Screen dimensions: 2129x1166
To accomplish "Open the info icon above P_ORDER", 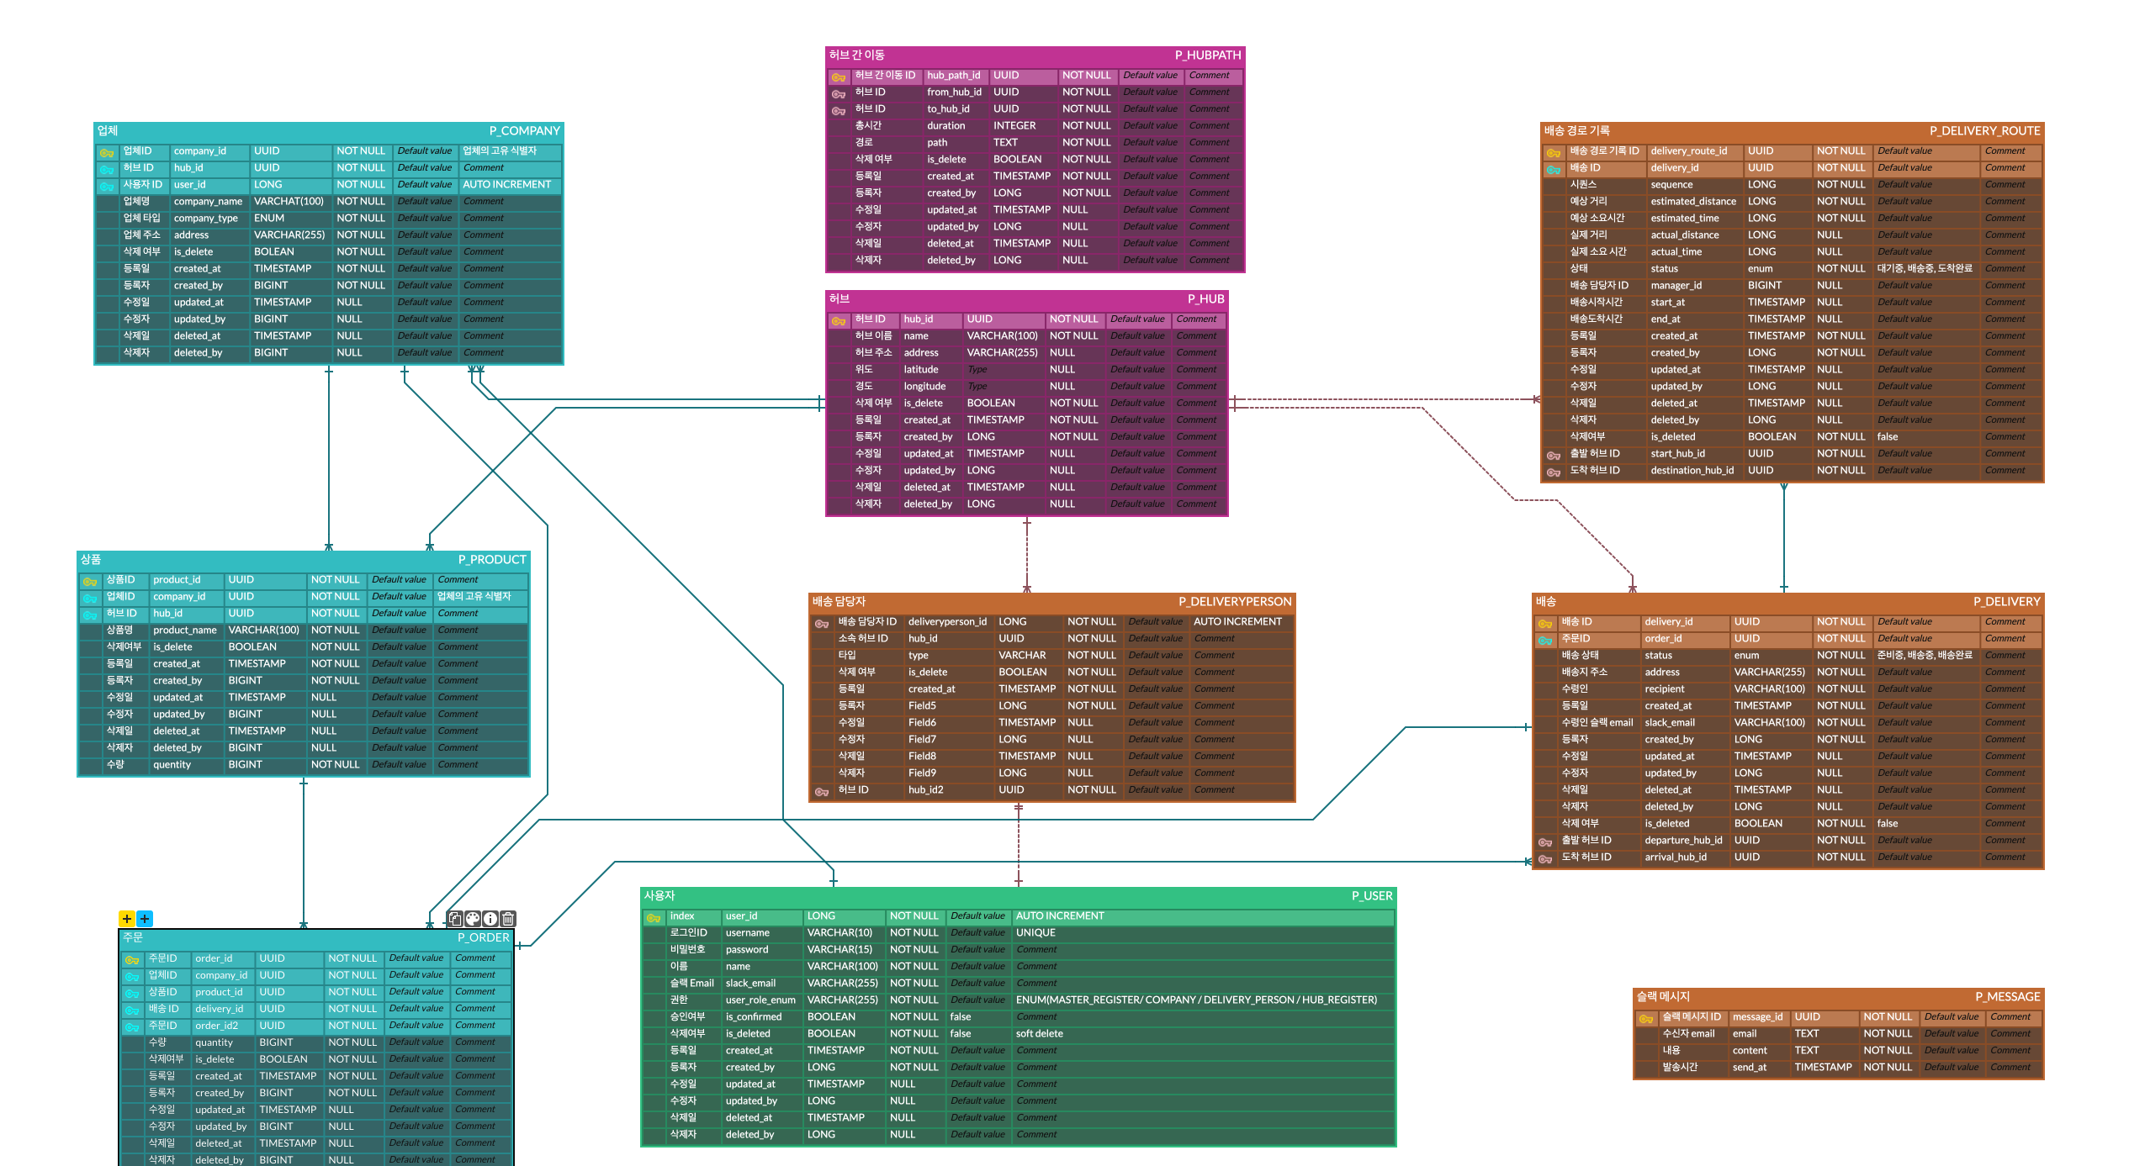I will 490,919.
